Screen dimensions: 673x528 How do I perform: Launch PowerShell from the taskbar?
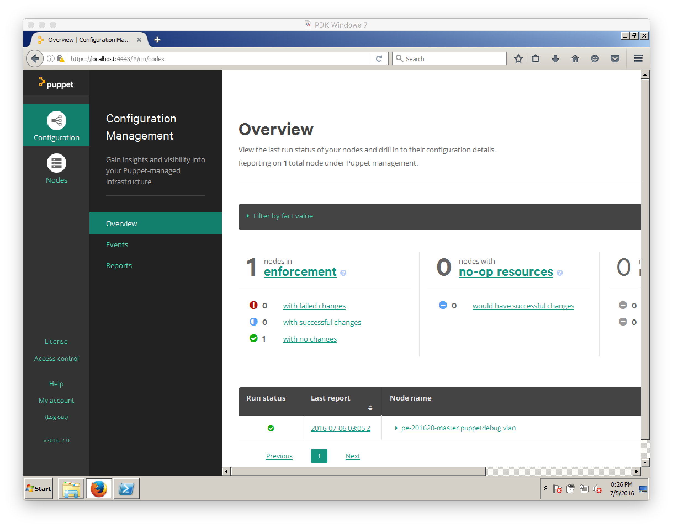pyautogui.click(x=126, y=489)
